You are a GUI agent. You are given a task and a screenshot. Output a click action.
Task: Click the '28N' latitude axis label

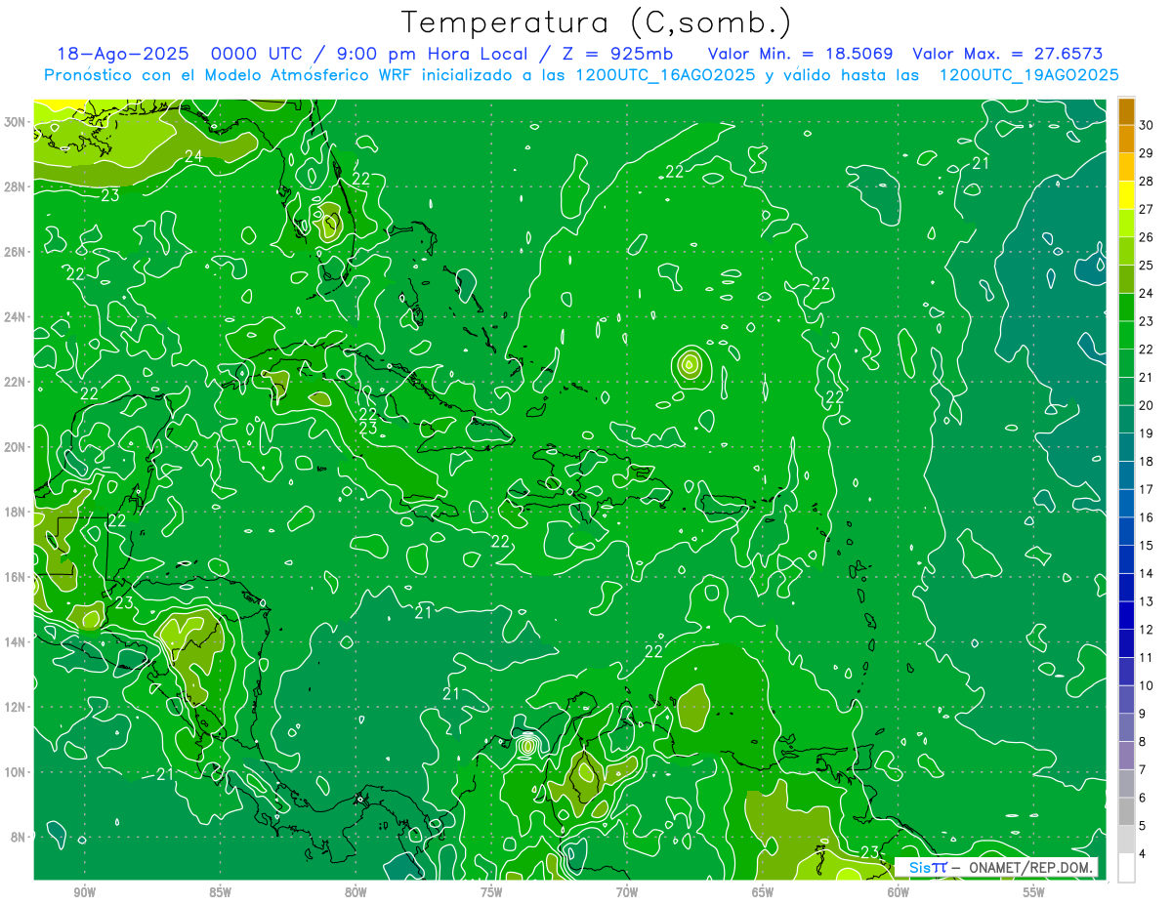16,186
